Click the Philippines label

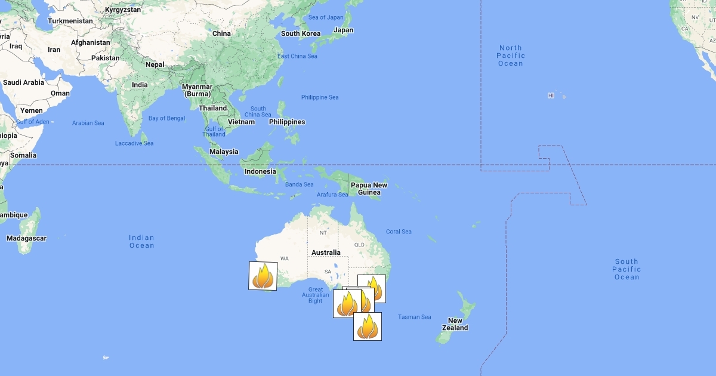pyautogui.click(x=287, y=122)
